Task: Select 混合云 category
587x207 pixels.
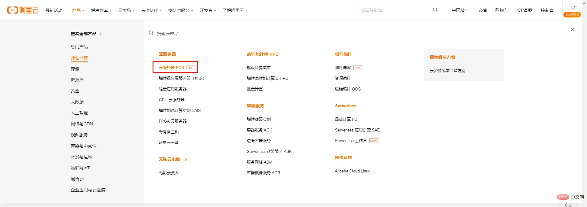Action: click(77, 179)
